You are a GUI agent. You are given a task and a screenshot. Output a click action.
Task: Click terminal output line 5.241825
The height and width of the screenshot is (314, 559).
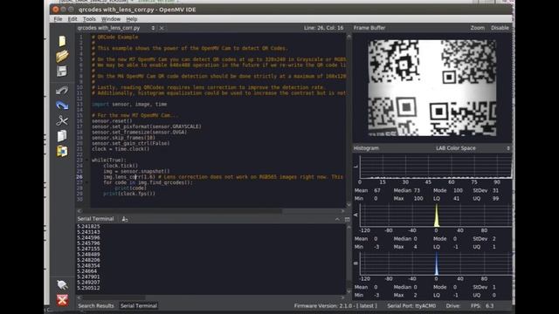(x=88, y=227)
